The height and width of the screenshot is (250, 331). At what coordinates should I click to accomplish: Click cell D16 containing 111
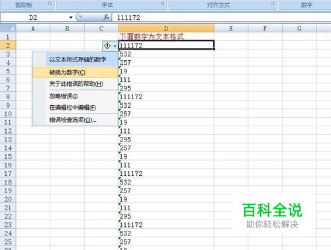pos(166,165)
